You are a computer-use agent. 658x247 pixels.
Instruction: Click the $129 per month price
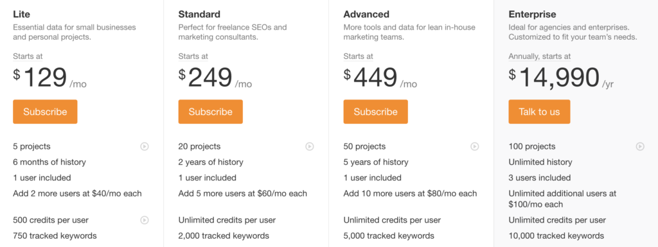(50, 78)
